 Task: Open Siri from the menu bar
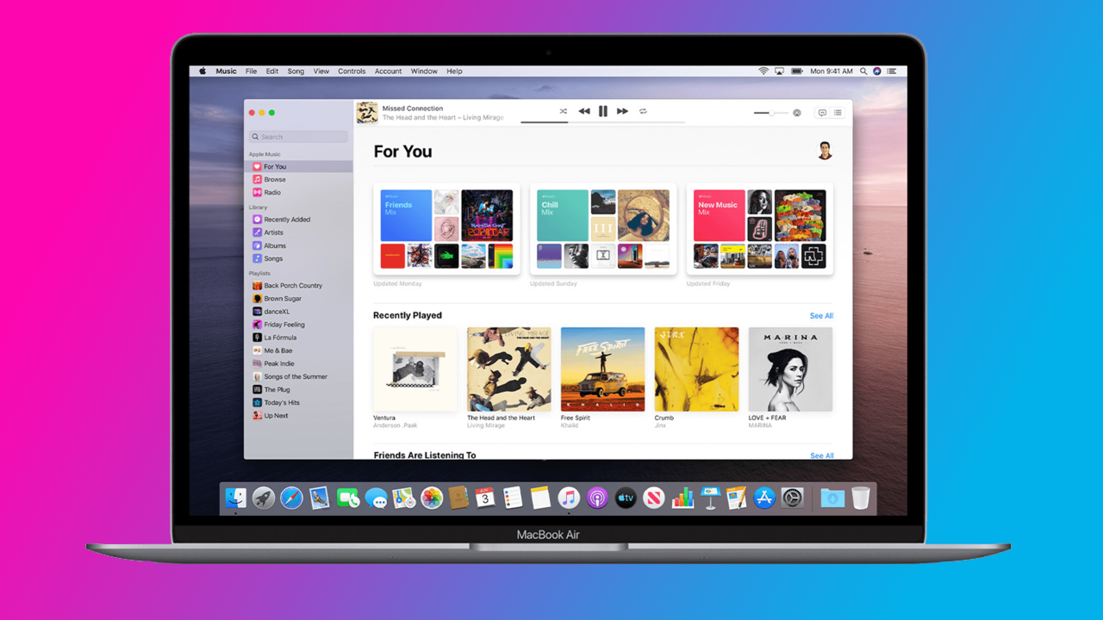tap(877, 71)
